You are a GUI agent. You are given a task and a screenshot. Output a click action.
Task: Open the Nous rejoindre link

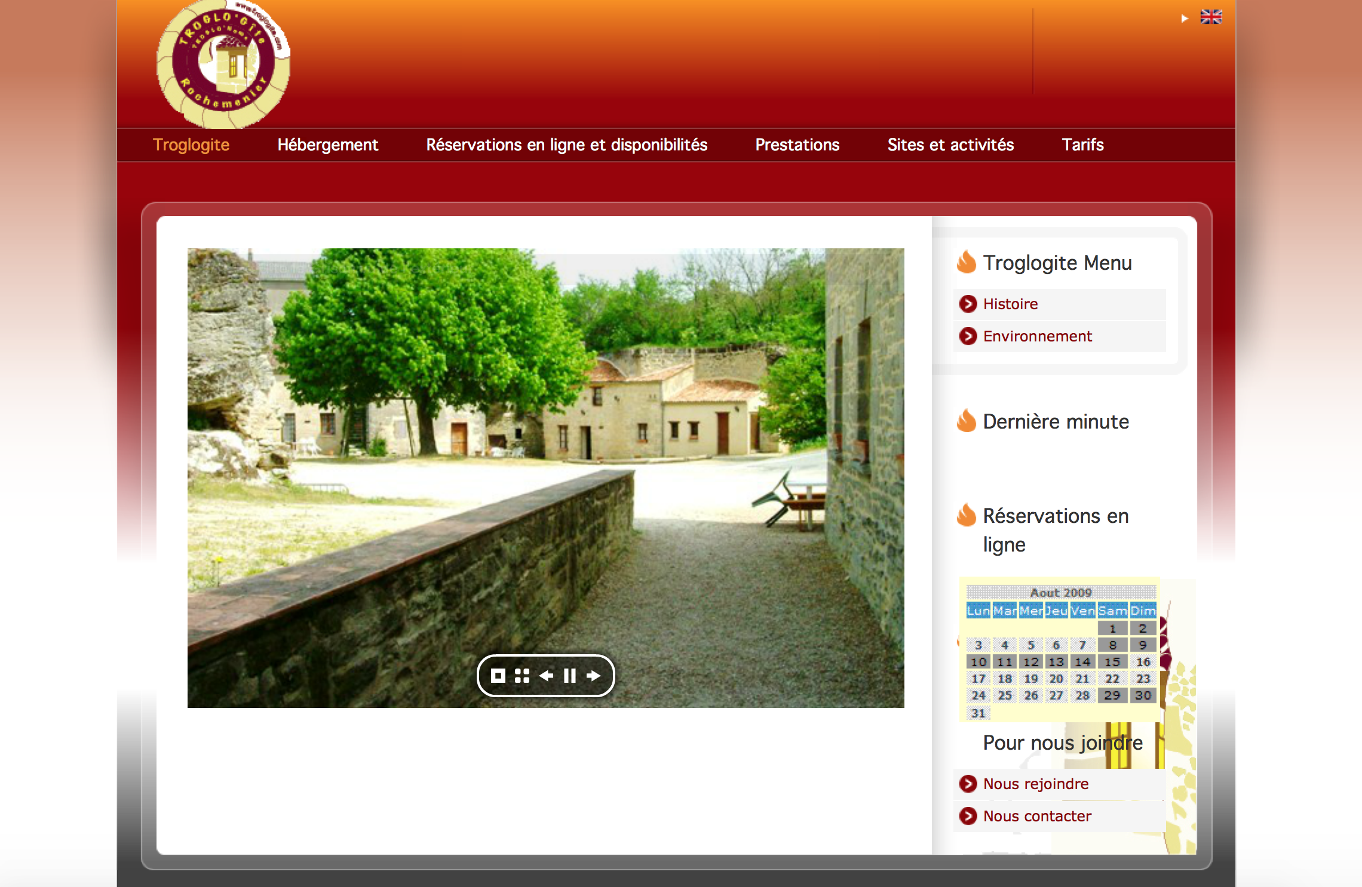click(1035, 784)
